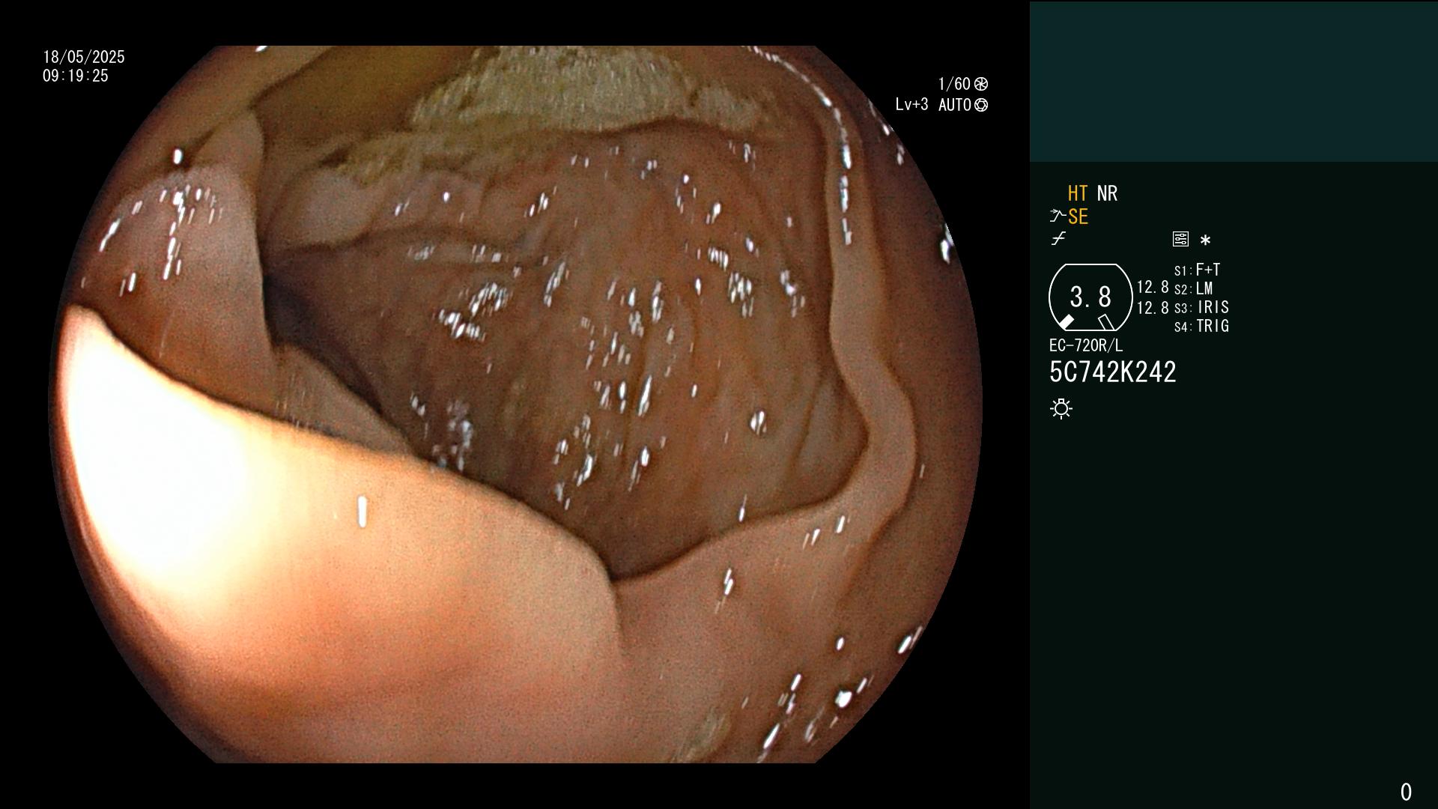Click the S2: LM switch assignment

[1193, 289]
